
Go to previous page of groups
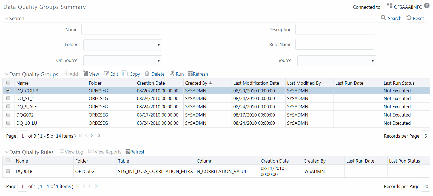pyautogui.click(x=86, y=135)
